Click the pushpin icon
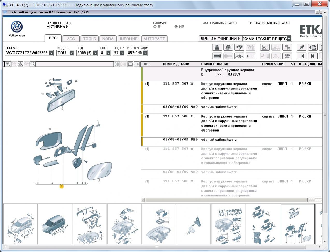330x252 pixels. click(302, 47)
